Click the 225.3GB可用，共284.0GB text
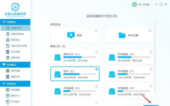 [x=77, y=95]
